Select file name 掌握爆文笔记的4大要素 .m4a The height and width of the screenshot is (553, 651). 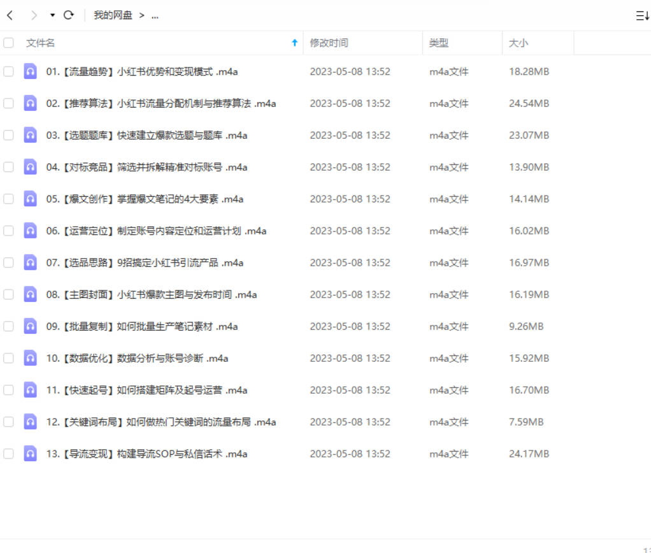tap(180, 199)
